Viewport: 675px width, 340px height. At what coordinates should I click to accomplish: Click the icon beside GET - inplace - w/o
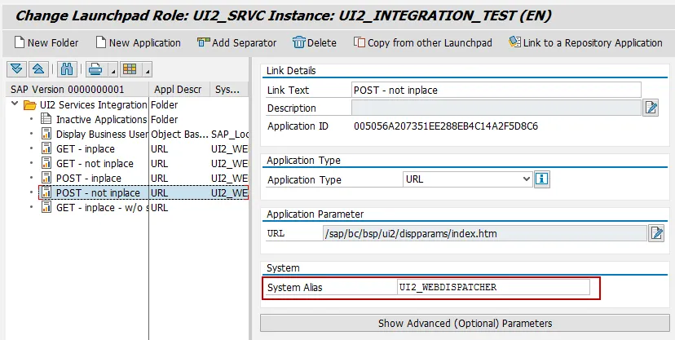(46, 207)
